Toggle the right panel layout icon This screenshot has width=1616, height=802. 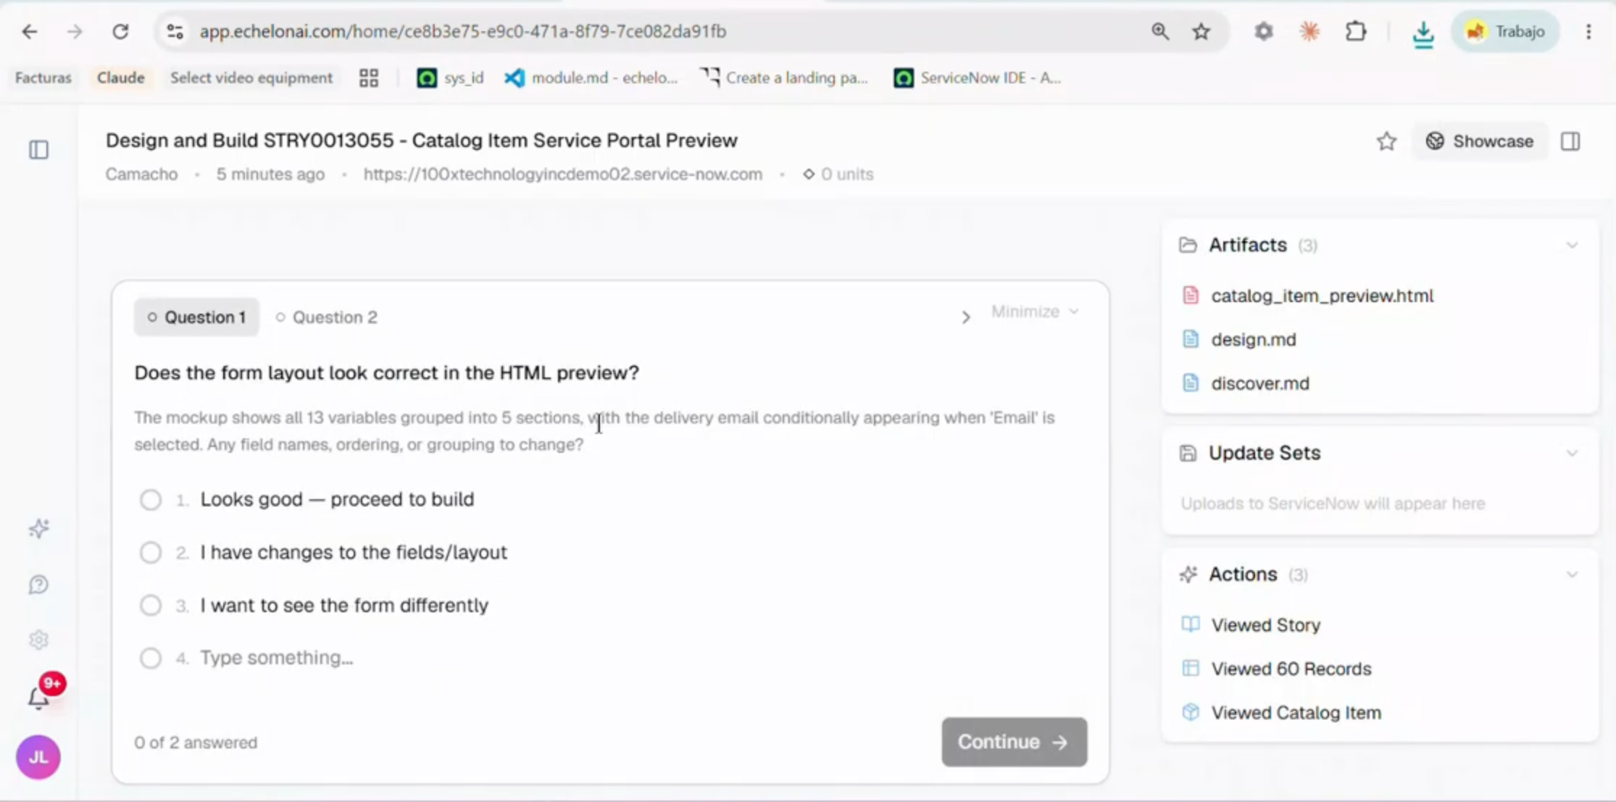pyautogui.click(x=1570, y=141)
